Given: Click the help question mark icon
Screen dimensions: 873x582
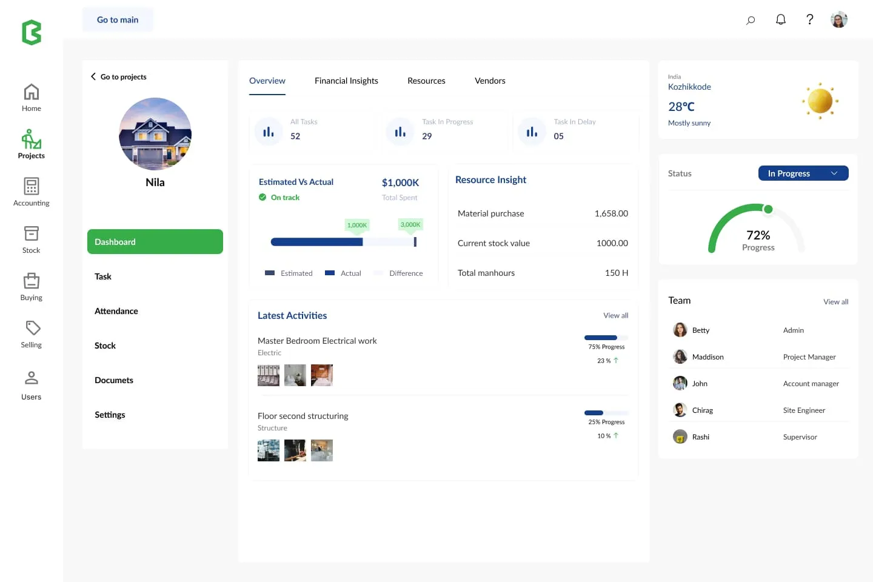Looking at the screenshot, I should point(809,20).
